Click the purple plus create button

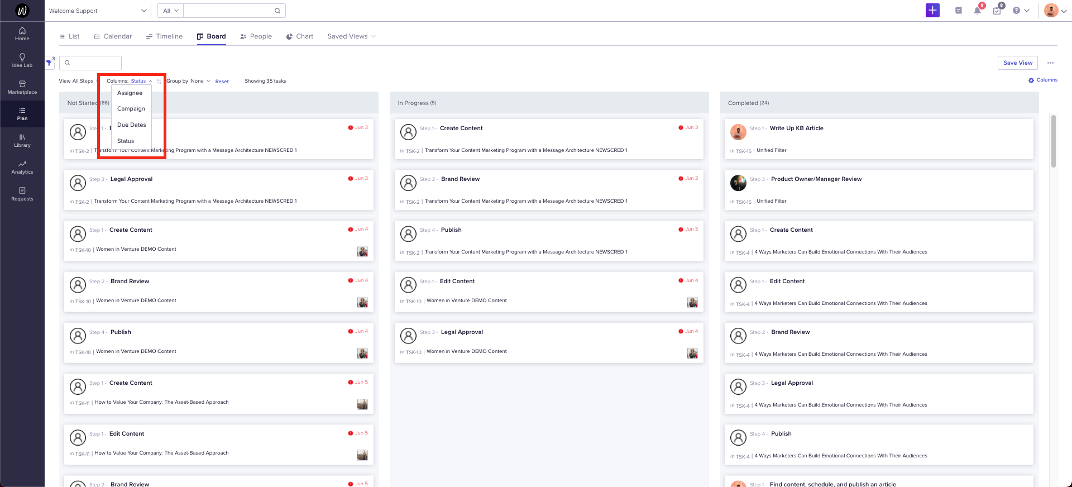932,11
